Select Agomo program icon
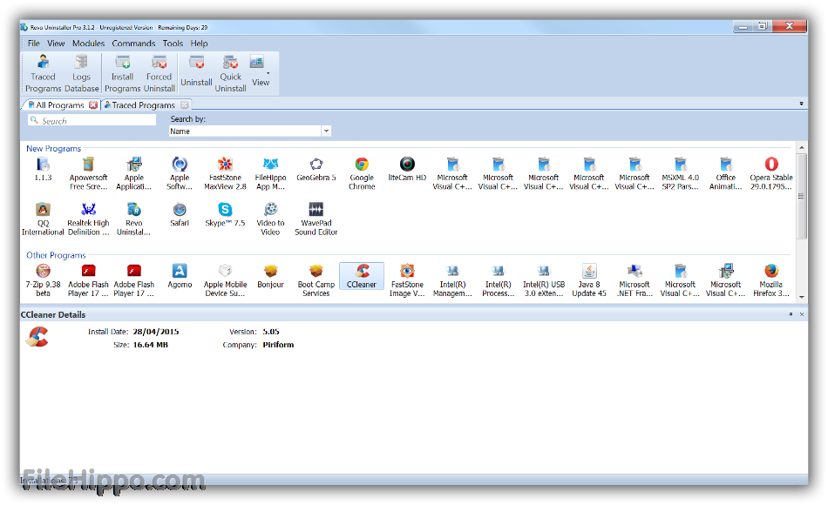This screenshot has height=505, width=828. pyautogui.click(x=180, y=275)
